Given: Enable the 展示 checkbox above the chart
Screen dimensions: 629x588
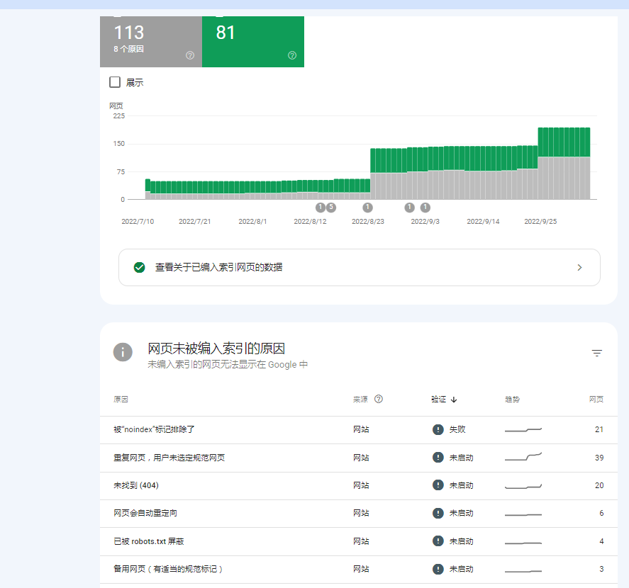Looking at the screenshot, I should pos(114,81).
